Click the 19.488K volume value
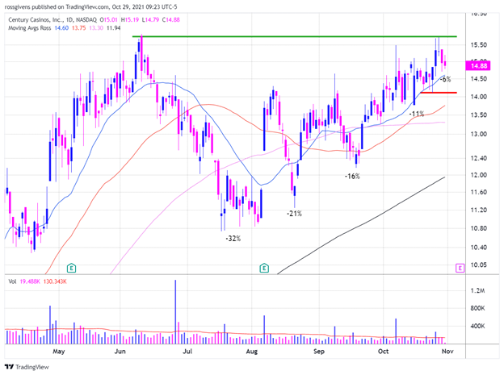504x375 pixels. [30, 281]
